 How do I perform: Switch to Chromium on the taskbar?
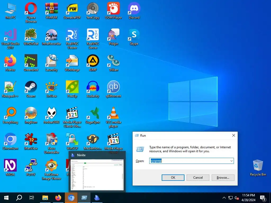(71, 198)
